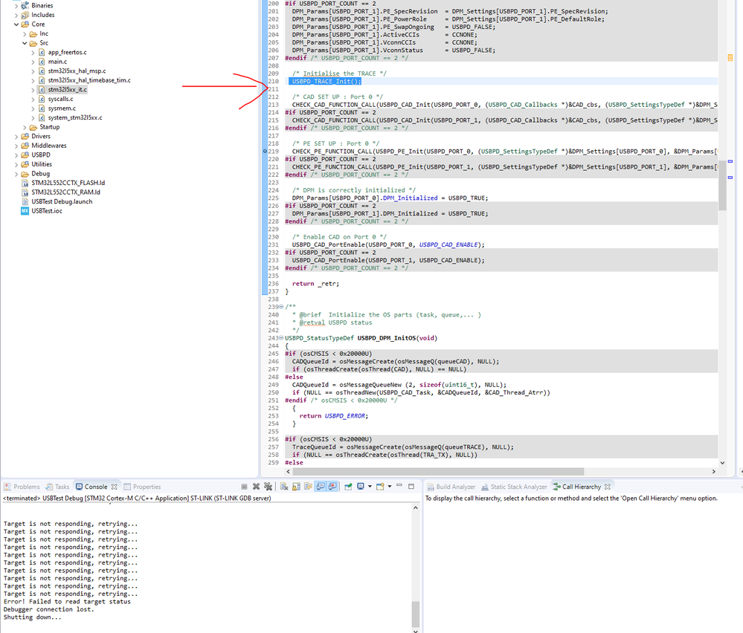Collapse the comment fold at line 239
This screenshot has height=633, width=743.
pyautogui.click(x=281, y=307)
